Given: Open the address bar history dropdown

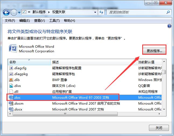Looking at the screenshot, I should [x=95, y=12].
